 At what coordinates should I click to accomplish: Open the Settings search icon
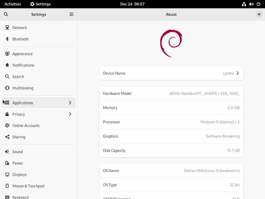(x=6, y=15)
